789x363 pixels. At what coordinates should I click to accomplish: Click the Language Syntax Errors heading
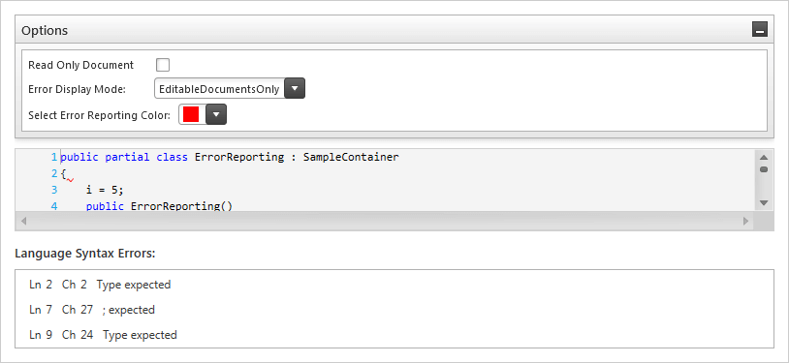[85, 254]
